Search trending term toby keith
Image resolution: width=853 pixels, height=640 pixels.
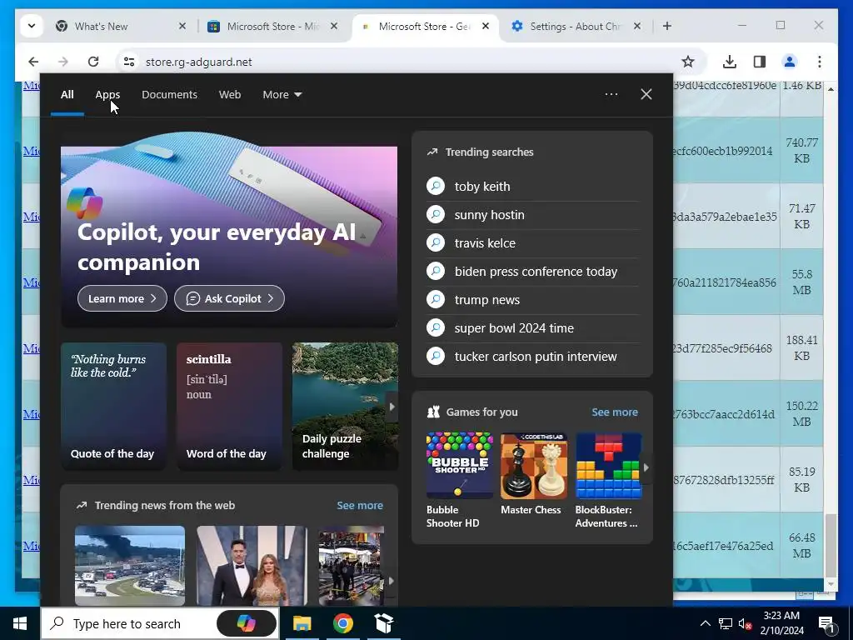(x=532, y=186)
